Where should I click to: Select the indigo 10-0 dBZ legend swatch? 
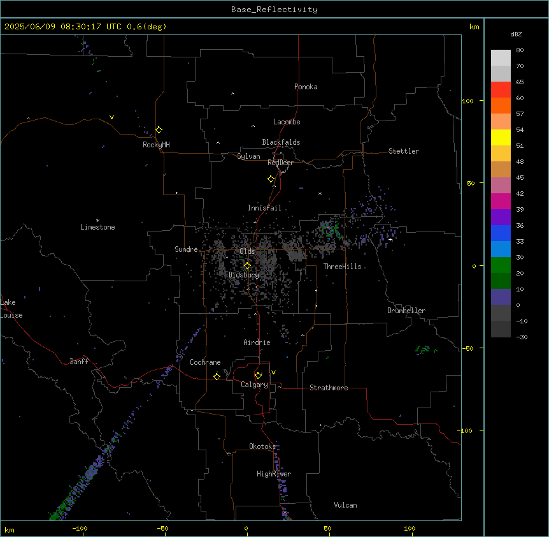501,297
